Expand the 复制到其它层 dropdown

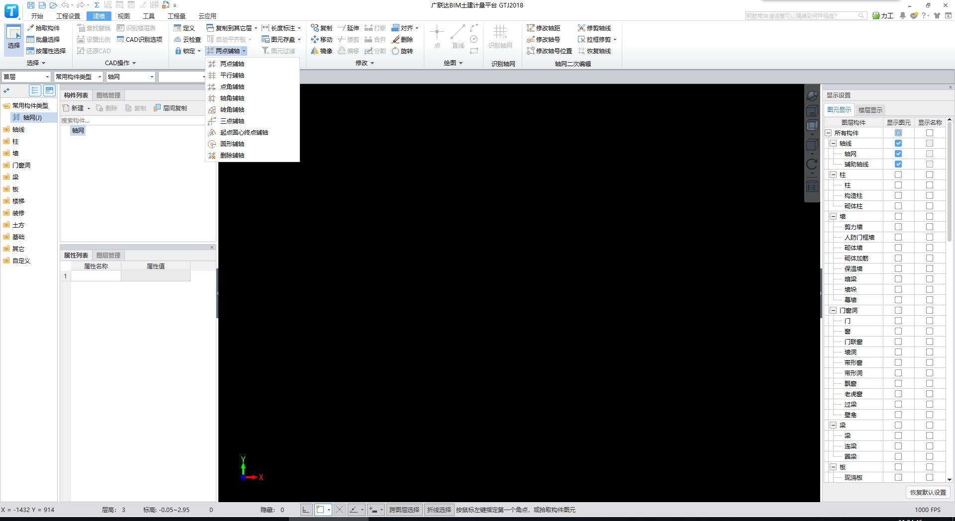point(256,28)
